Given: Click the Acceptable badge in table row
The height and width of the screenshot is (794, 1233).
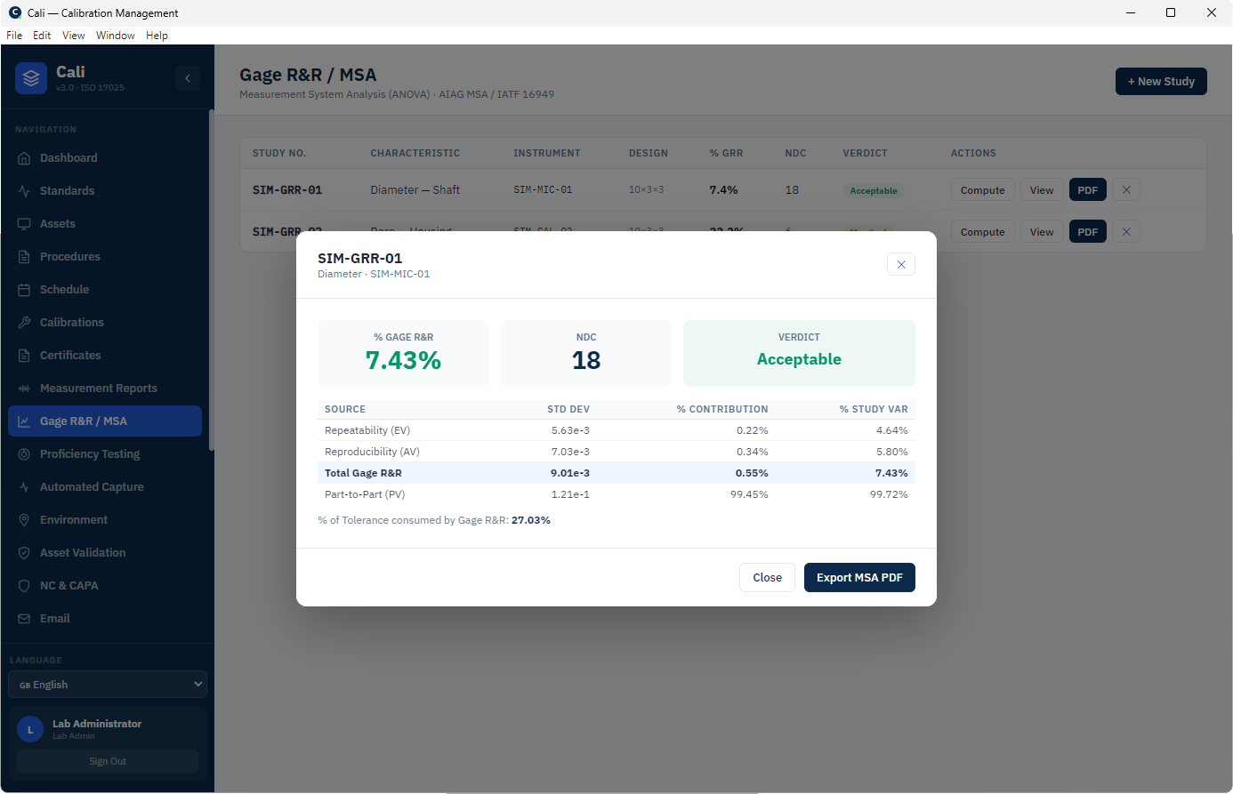Looking at the screenshot, I should point(874,191).
